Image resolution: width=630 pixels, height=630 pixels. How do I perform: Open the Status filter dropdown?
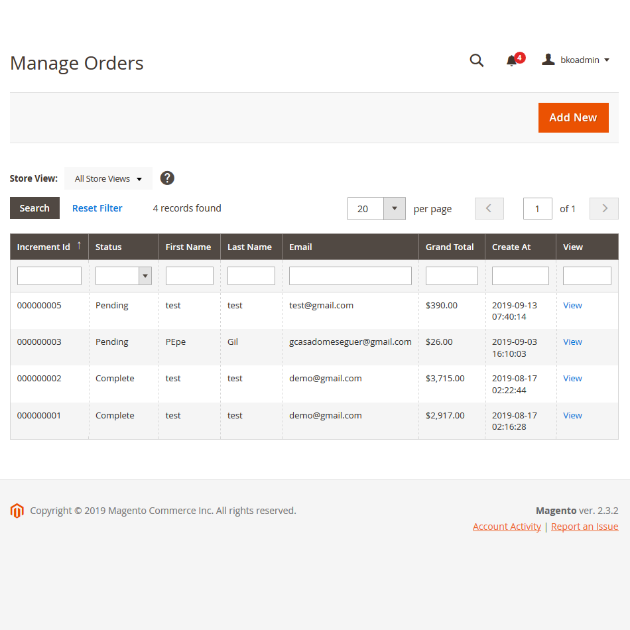click(x=123, y=276)
